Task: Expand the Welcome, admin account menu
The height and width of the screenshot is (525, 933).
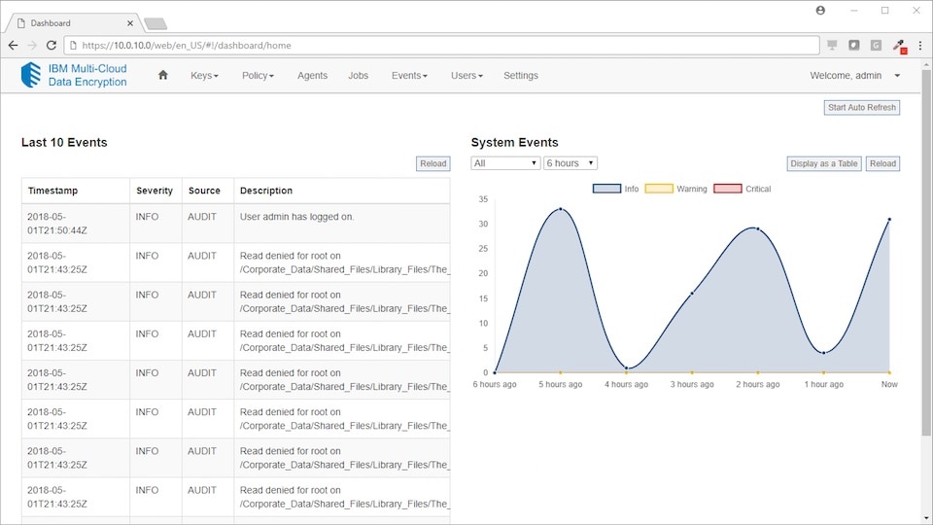Action: (x=855, y=76)
